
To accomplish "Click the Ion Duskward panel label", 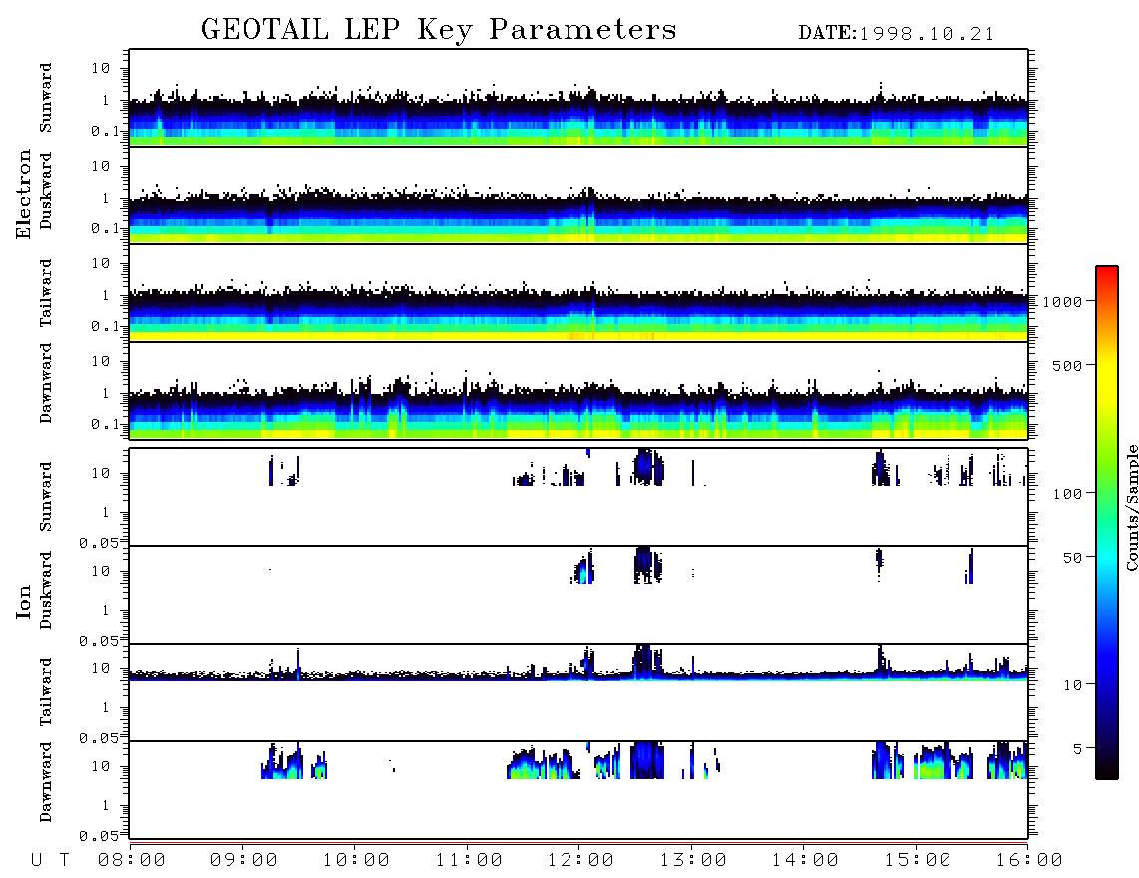I will click(46, 590).
